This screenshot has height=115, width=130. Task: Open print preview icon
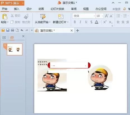[x=17, y=30]
